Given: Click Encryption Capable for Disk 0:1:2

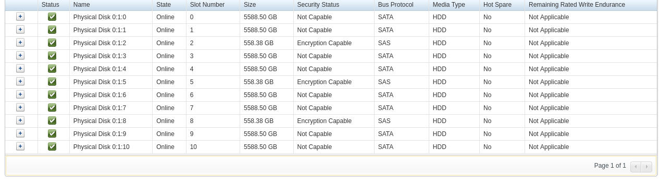Looking at the screenshot, I should [324, 43].
